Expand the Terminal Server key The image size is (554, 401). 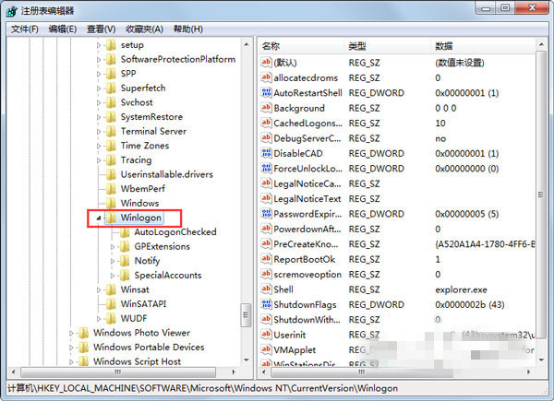coord(99,132)
